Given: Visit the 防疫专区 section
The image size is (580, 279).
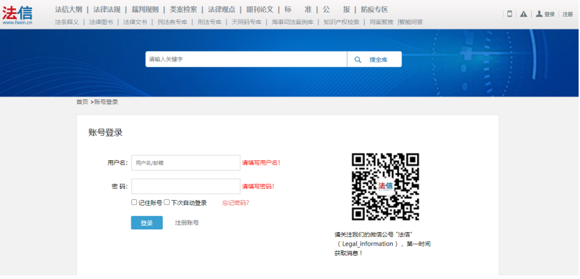Looking at the screenshot, I should tap(375, 10).
